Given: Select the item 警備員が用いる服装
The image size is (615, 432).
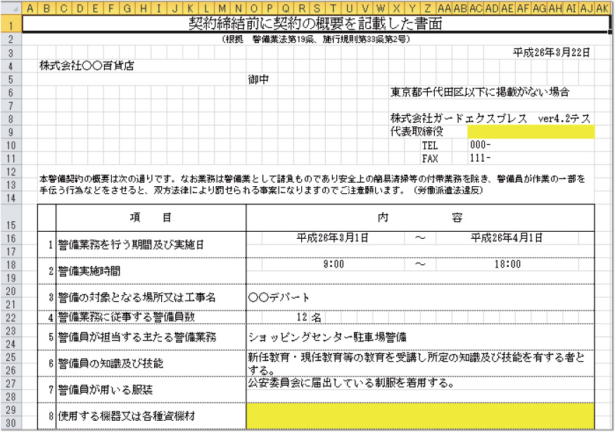Looking at the screenshot, I should [106, 390].
